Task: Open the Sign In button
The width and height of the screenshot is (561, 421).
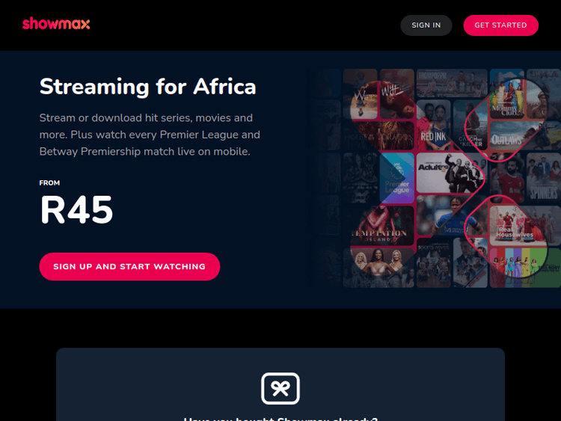Action: pos(426,25)
